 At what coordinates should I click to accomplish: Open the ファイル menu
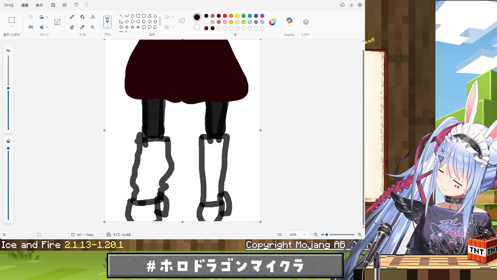point(9,5)
